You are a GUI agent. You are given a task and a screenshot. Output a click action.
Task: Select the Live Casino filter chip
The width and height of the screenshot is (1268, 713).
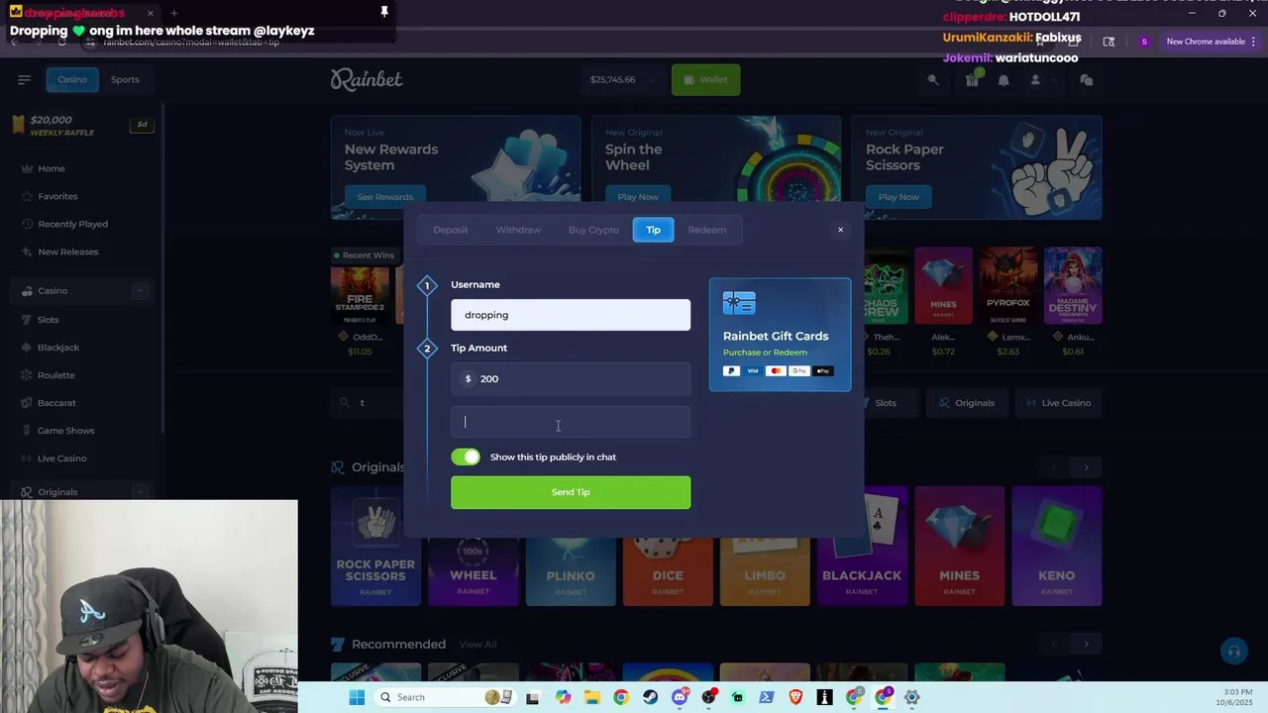(x=1059, y=403)
